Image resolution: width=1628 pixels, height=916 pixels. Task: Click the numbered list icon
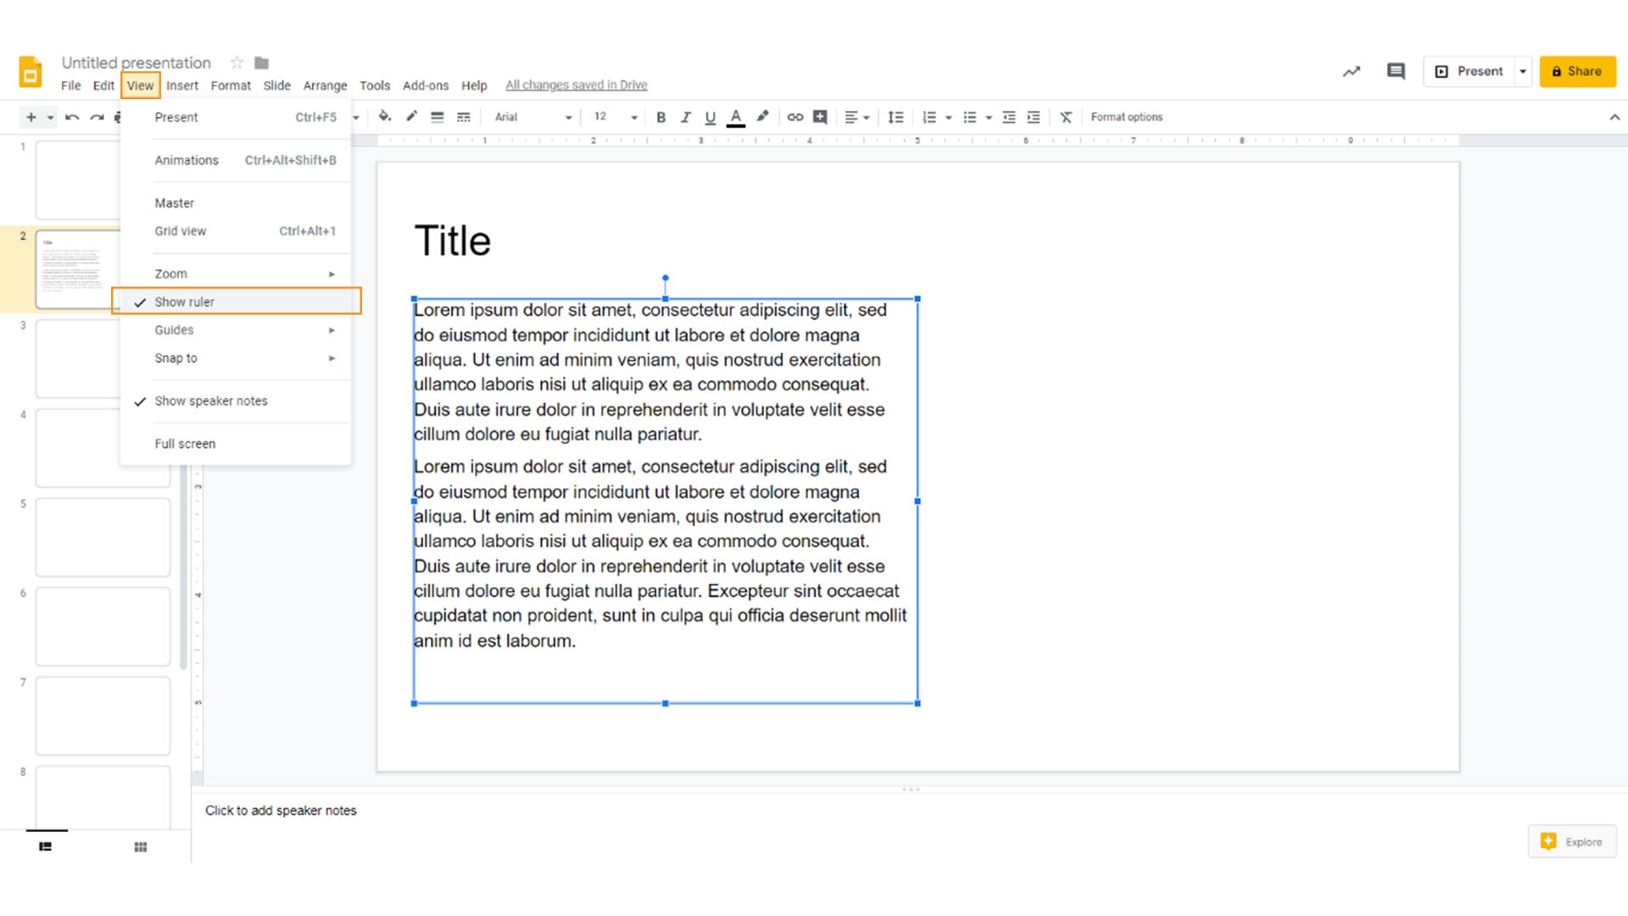(x=929, y=116)
